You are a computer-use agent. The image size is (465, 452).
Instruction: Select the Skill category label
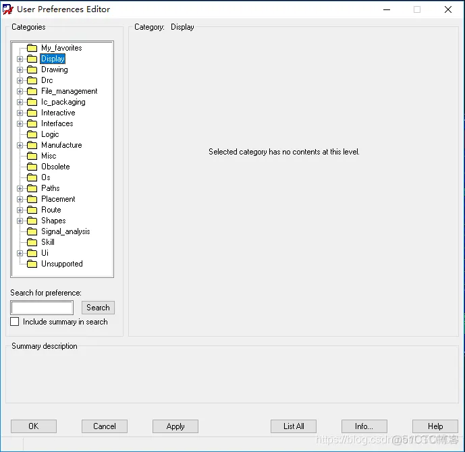[48, 242]
